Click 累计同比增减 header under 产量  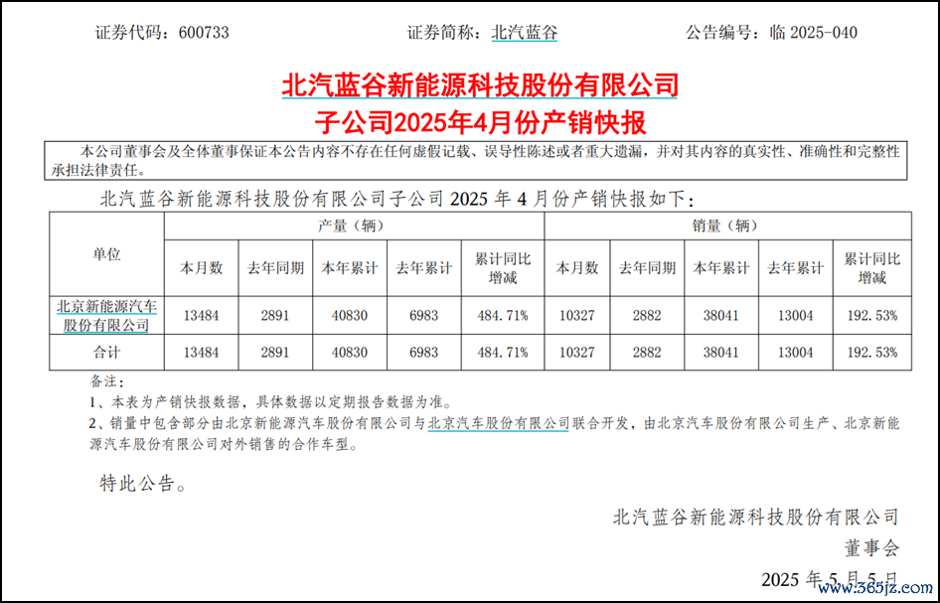click(x=503, y=268)
